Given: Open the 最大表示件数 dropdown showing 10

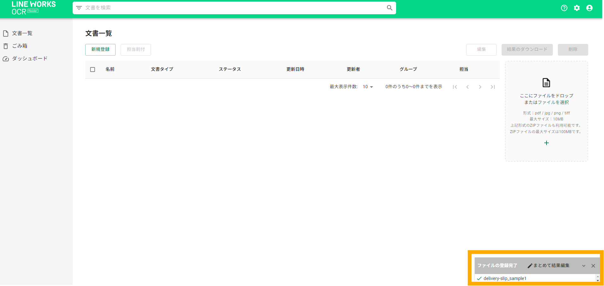Looking at the screenshot, I should point(368,87).
